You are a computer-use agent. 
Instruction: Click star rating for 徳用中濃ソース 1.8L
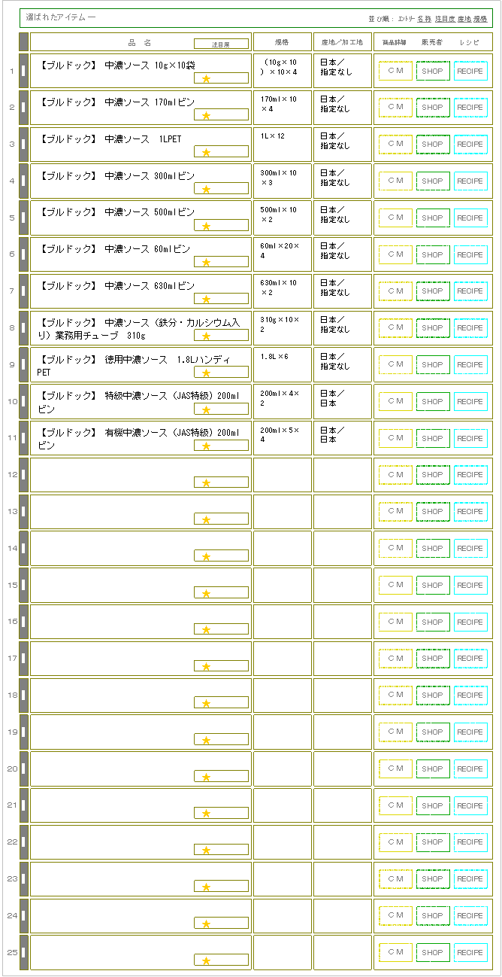point(221,372)
